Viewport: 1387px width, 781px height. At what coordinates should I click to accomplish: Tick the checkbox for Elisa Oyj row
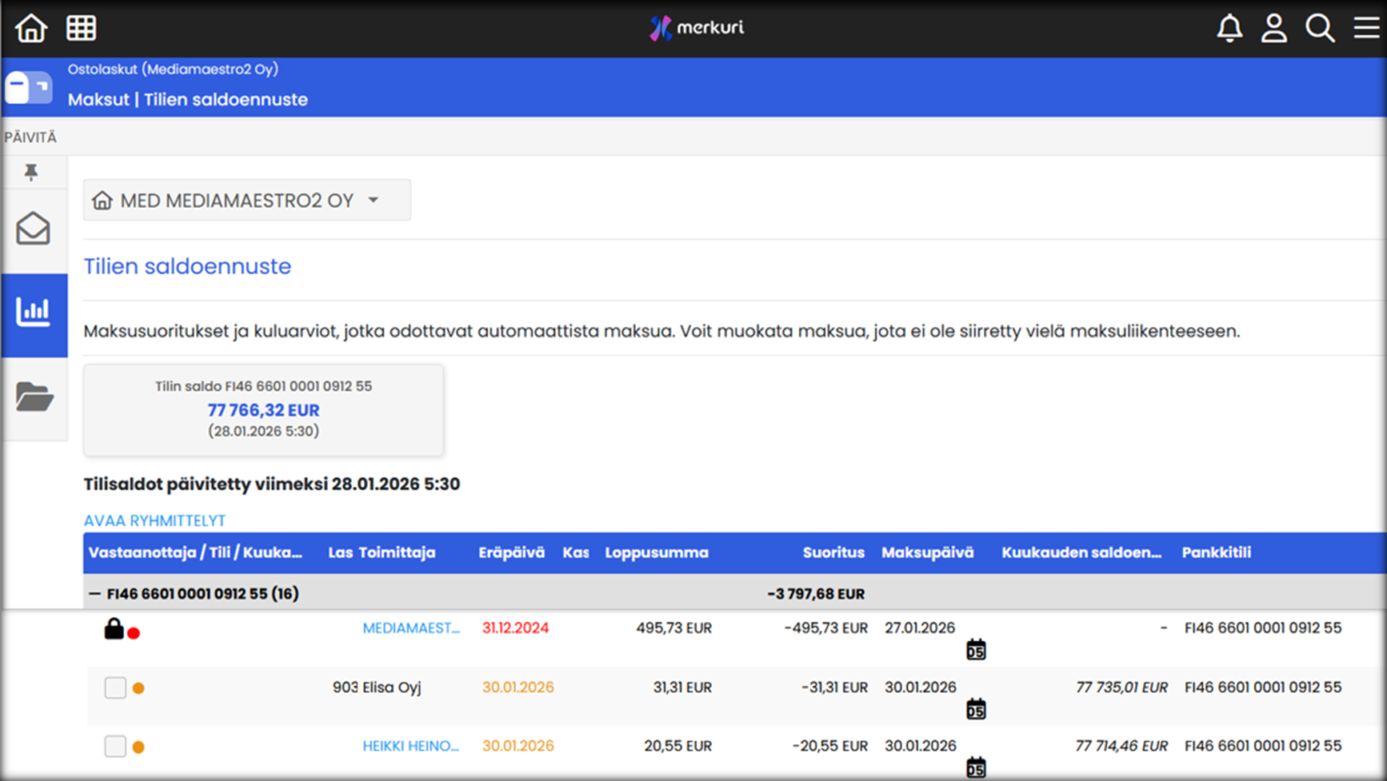(115, 687)
